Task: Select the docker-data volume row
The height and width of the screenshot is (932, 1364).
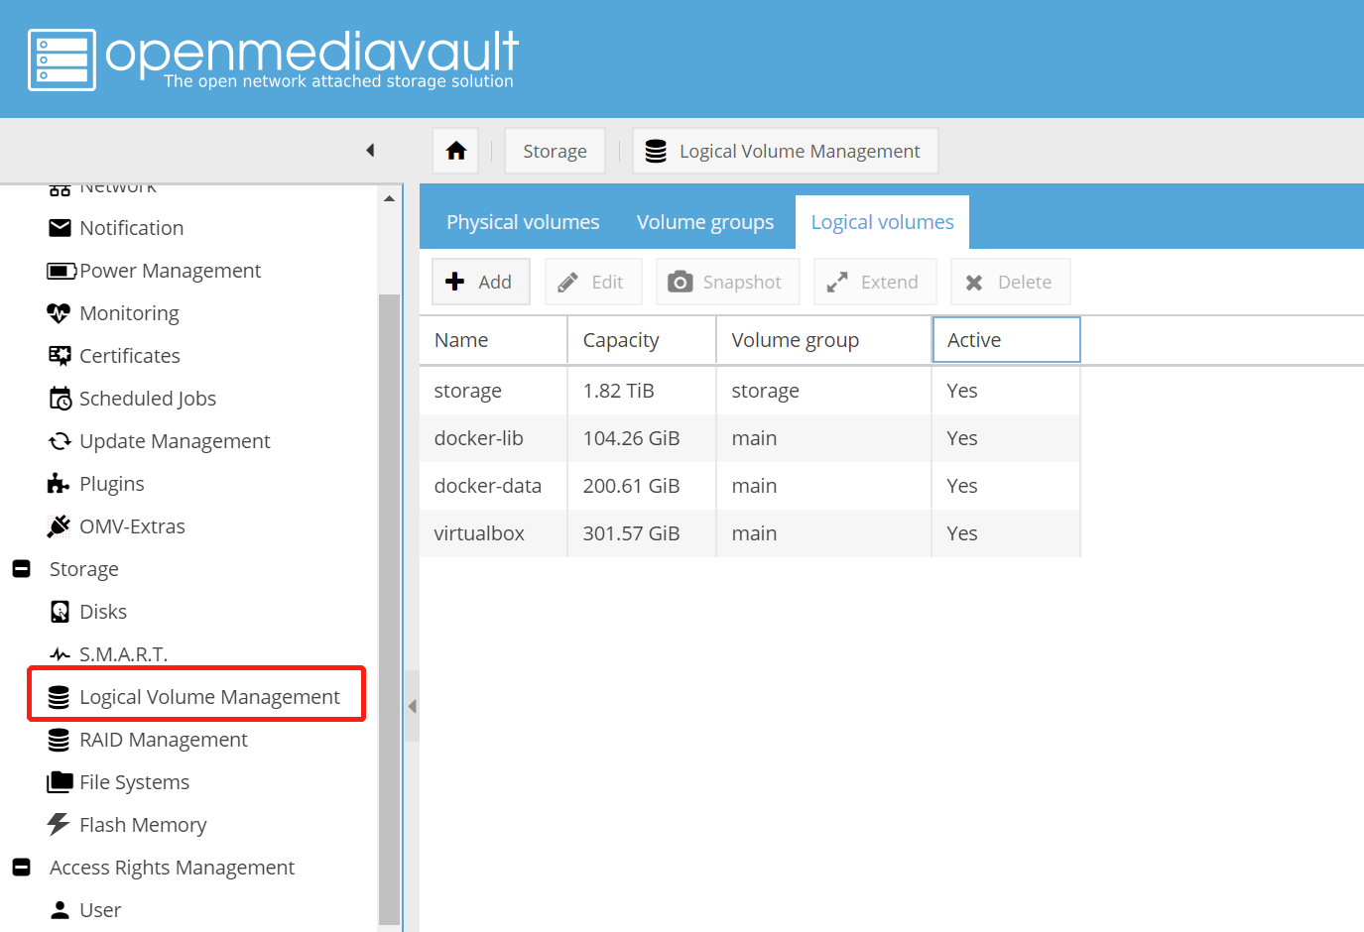Action: [750, 486]
